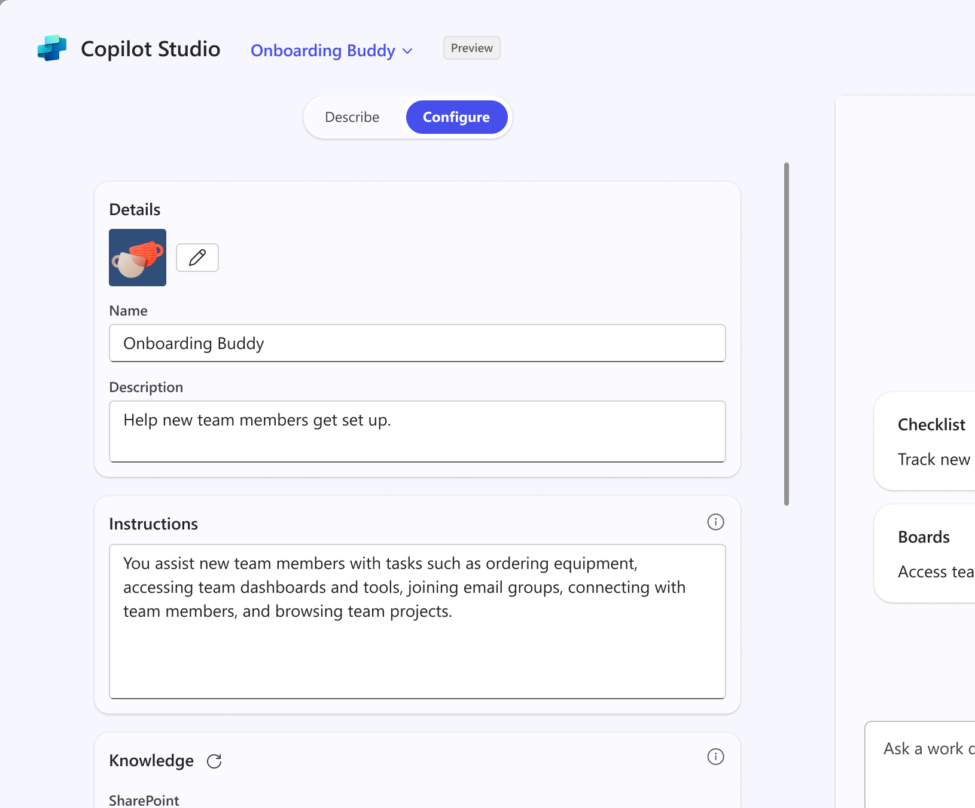The image size is (975, 808).
Task: Refresh the Knowledge section
Action: pos(214,761)
